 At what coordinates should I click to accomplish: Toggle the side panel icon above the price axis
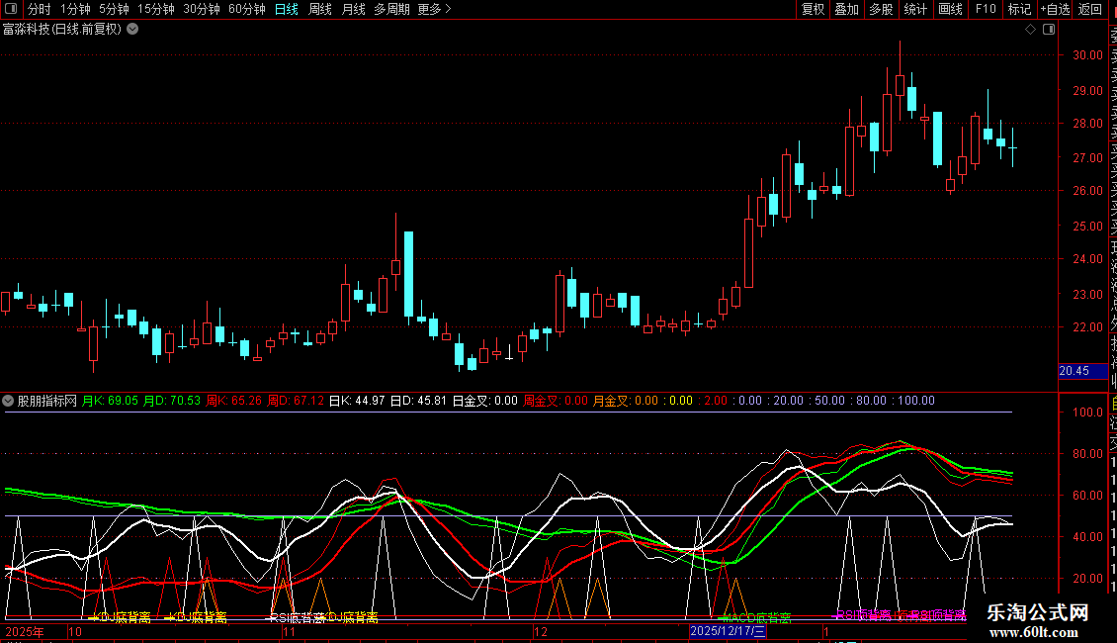(1049, 30)
